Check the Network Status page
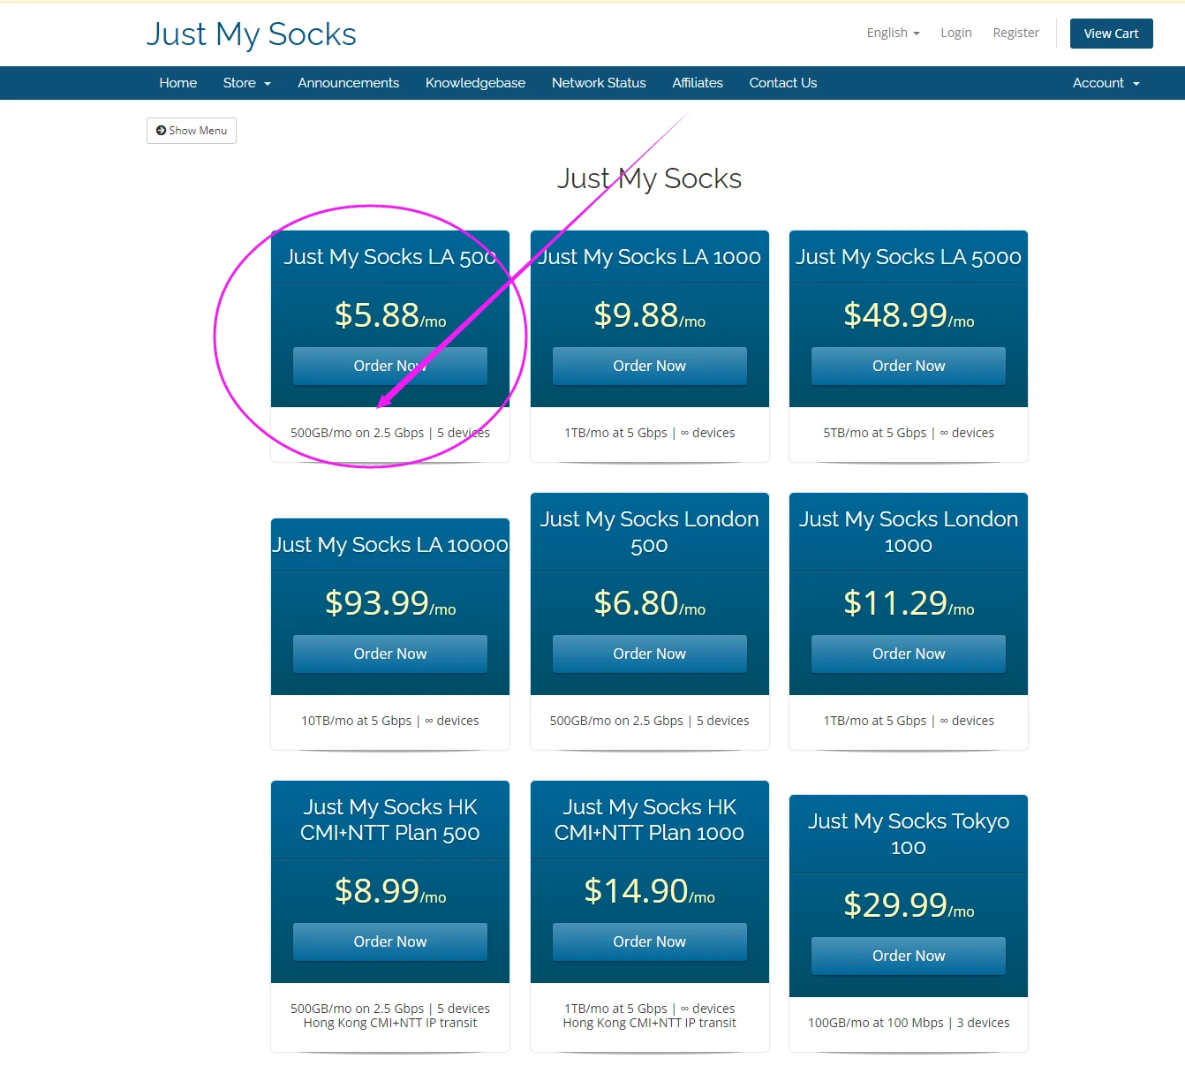Viewport: 1185px width, 1066px height. tap(599, 83)
